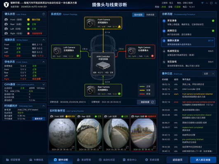The height and width of the screenshot is (164, 219).
Task: Click the red Right wiring row with 12.7 Ω
Action: click(24, 56)
